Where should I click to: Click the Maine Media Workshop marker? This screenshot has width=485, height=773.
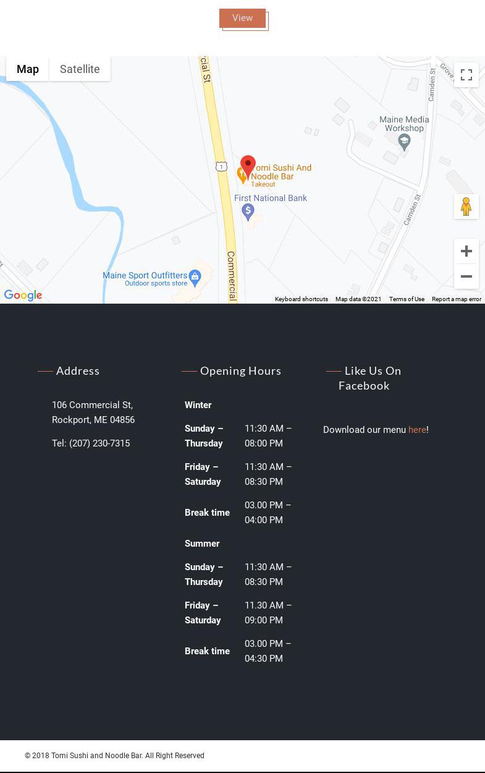(404, 142)
